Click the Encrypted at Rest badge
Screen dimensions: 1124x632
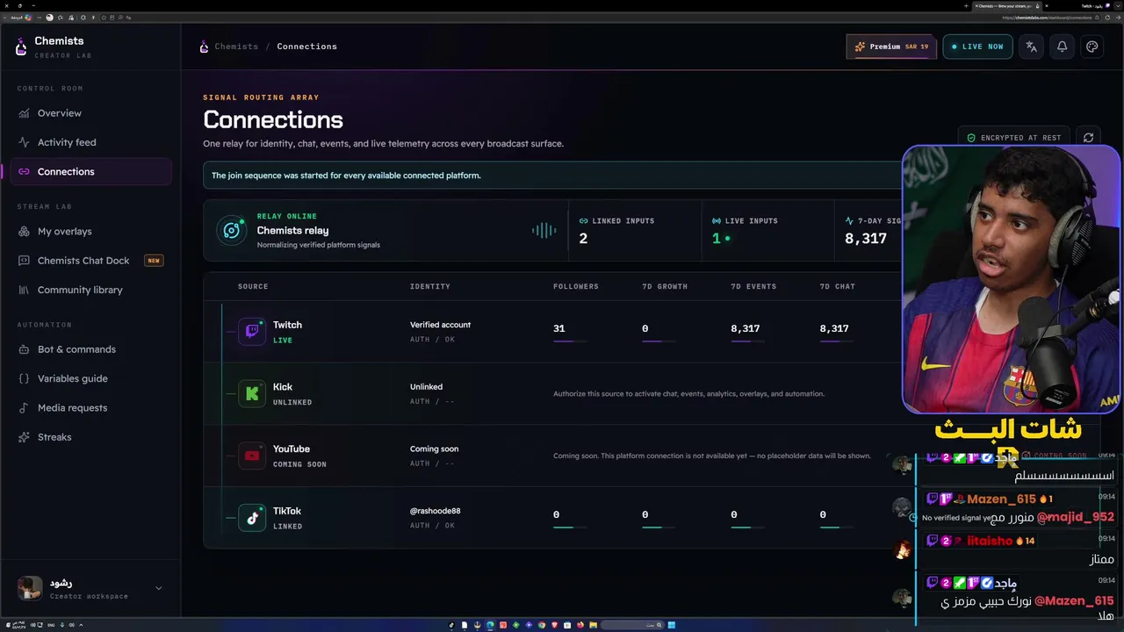coord(1014,138)
